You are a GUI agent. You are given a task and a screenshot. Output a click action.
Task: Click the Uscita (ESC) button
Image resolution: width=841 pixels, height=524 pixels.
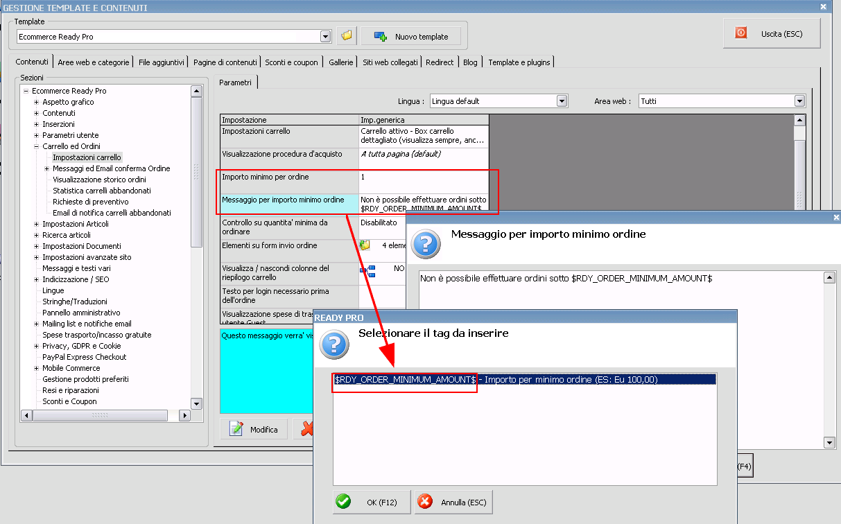(x=772, y=33)
